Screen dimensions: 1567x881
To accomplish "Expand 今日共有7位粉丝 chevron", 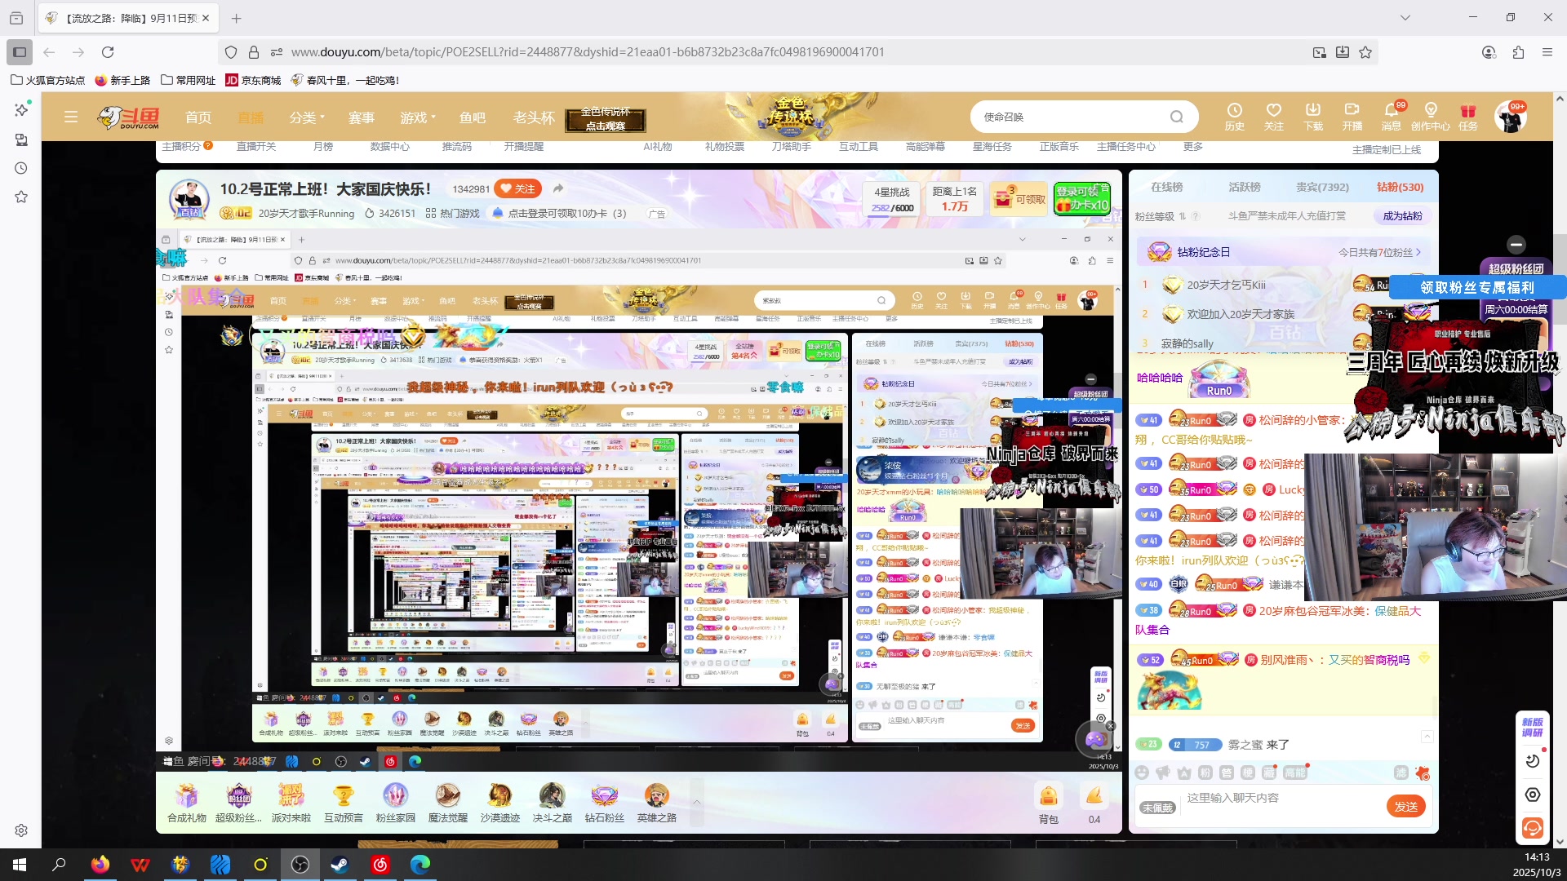I will coord(1419,252).
